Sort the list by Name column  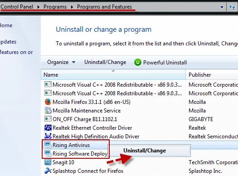coord(113,74)
